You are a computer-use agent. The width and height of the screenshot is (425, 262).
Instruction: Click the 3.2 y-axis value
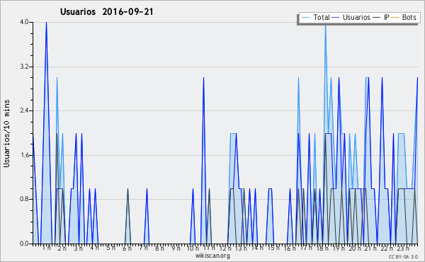coord(24,67)
